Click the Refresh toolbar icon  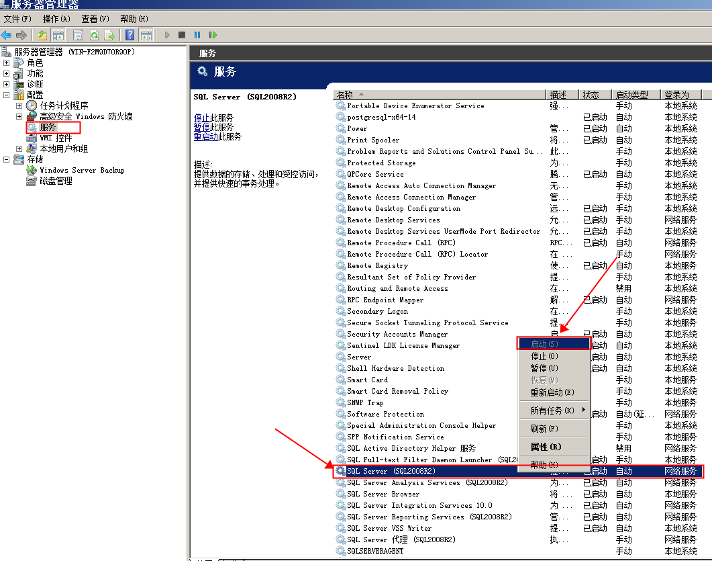tap(94, 35)
